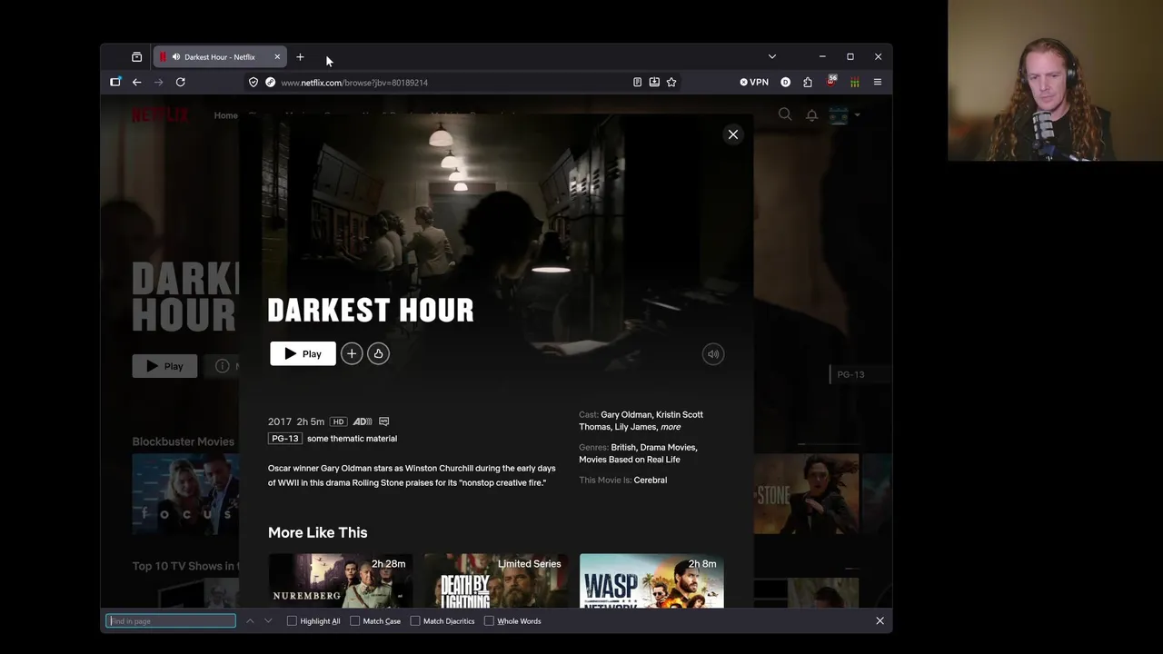1163x654 pixels.
Task: Open Death by Lightning limited series thumbnail
Action: coord(496,580)
